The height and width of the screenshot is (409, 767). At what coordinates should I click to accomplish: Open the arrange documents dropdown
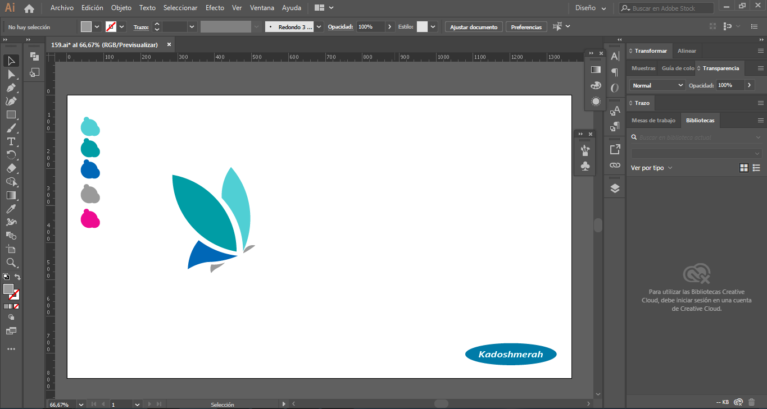coord(324,8)
